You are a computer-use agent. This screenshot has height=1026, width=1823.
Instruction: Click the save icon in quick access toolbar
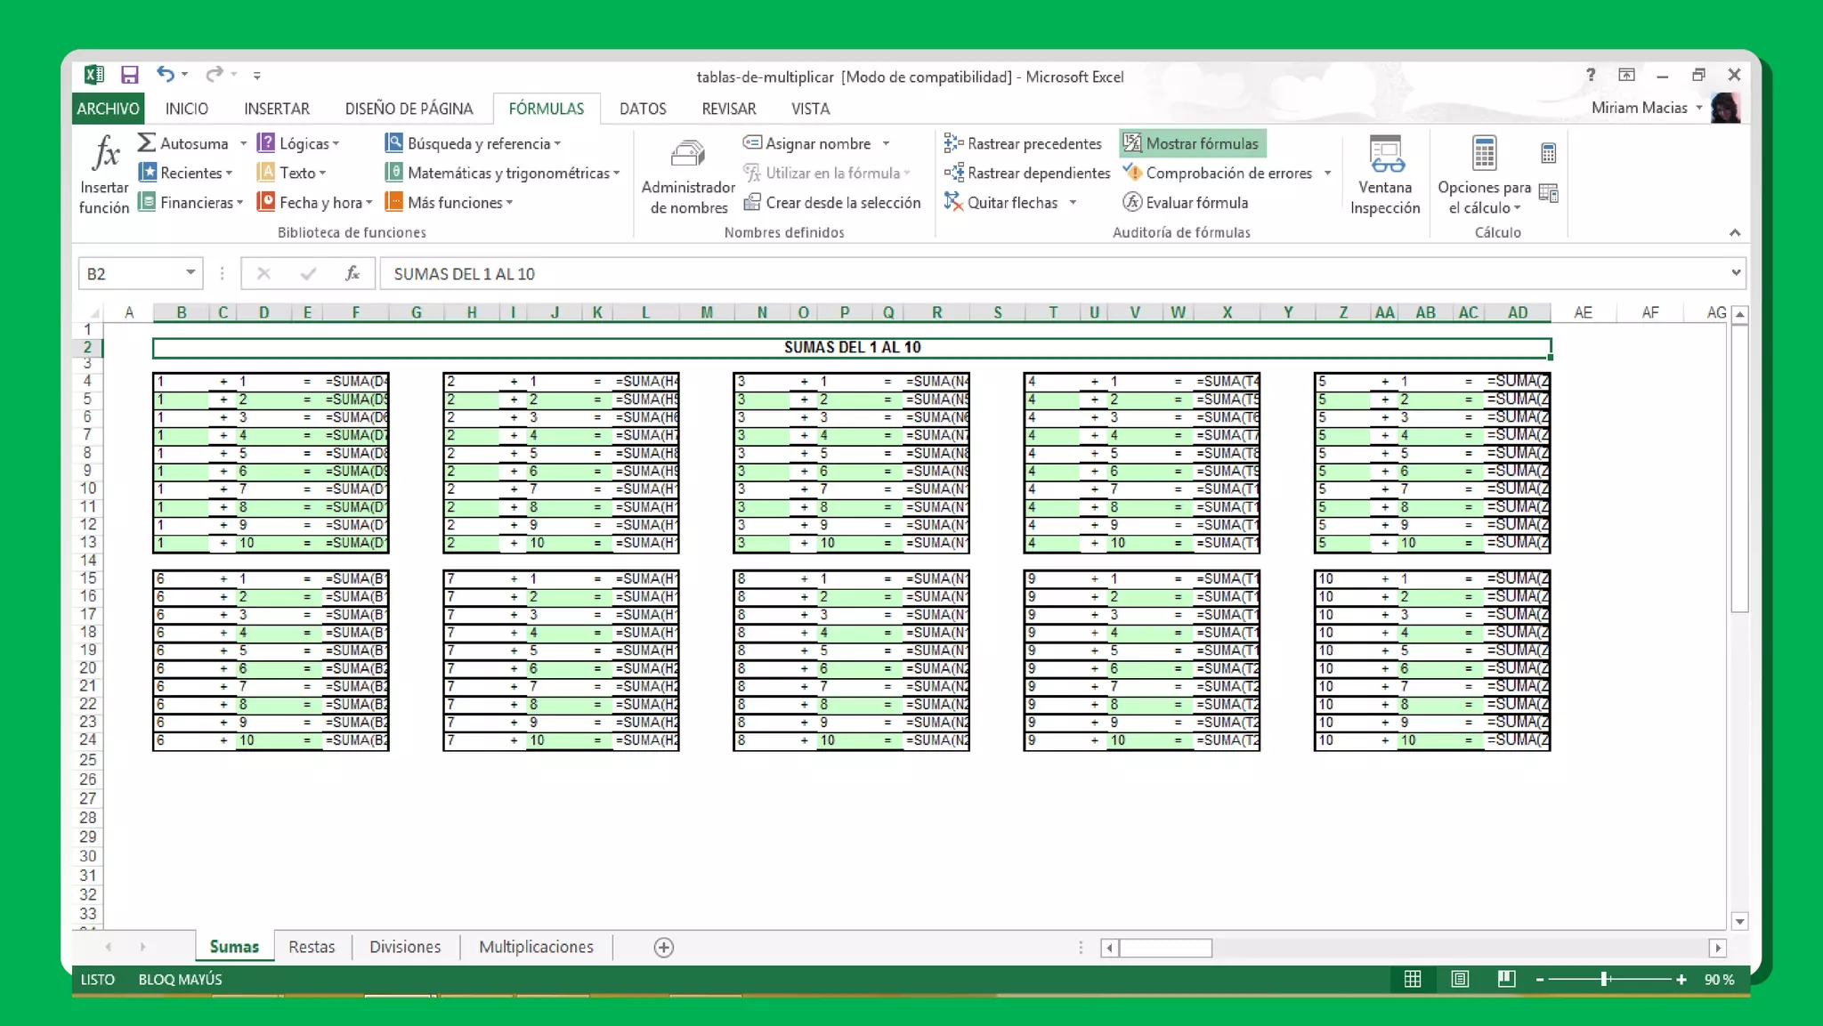(130, 75)
